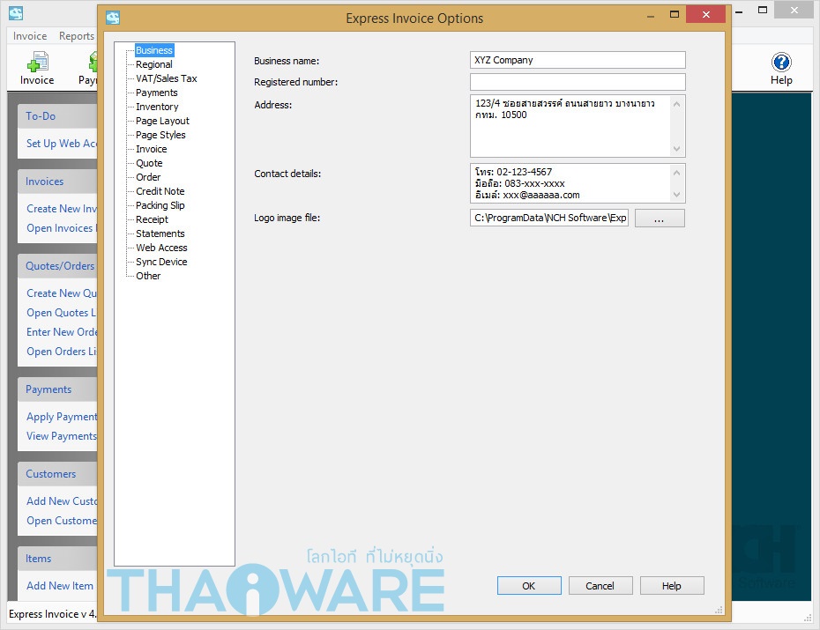820x630 pixels.
Task: Click the Payment toolbar icon in main window
Action: pyautogui.click(x=89, y=68)
